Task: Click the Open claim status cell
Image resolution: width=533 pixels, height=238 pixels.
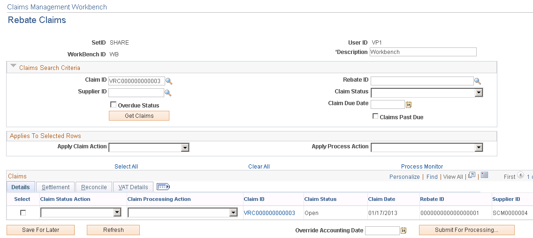Action: point(312,213)
